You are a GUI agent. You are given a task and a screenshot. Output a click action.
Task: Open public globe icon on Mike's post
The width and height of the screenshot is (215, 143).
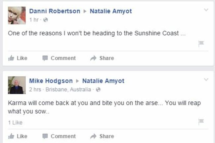click(98, 89)
